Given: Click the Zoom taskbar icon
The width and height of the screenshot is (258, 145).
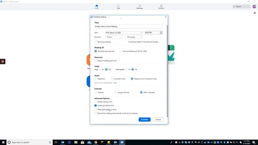Looking at the screenshot, I should tap(122, 142).
